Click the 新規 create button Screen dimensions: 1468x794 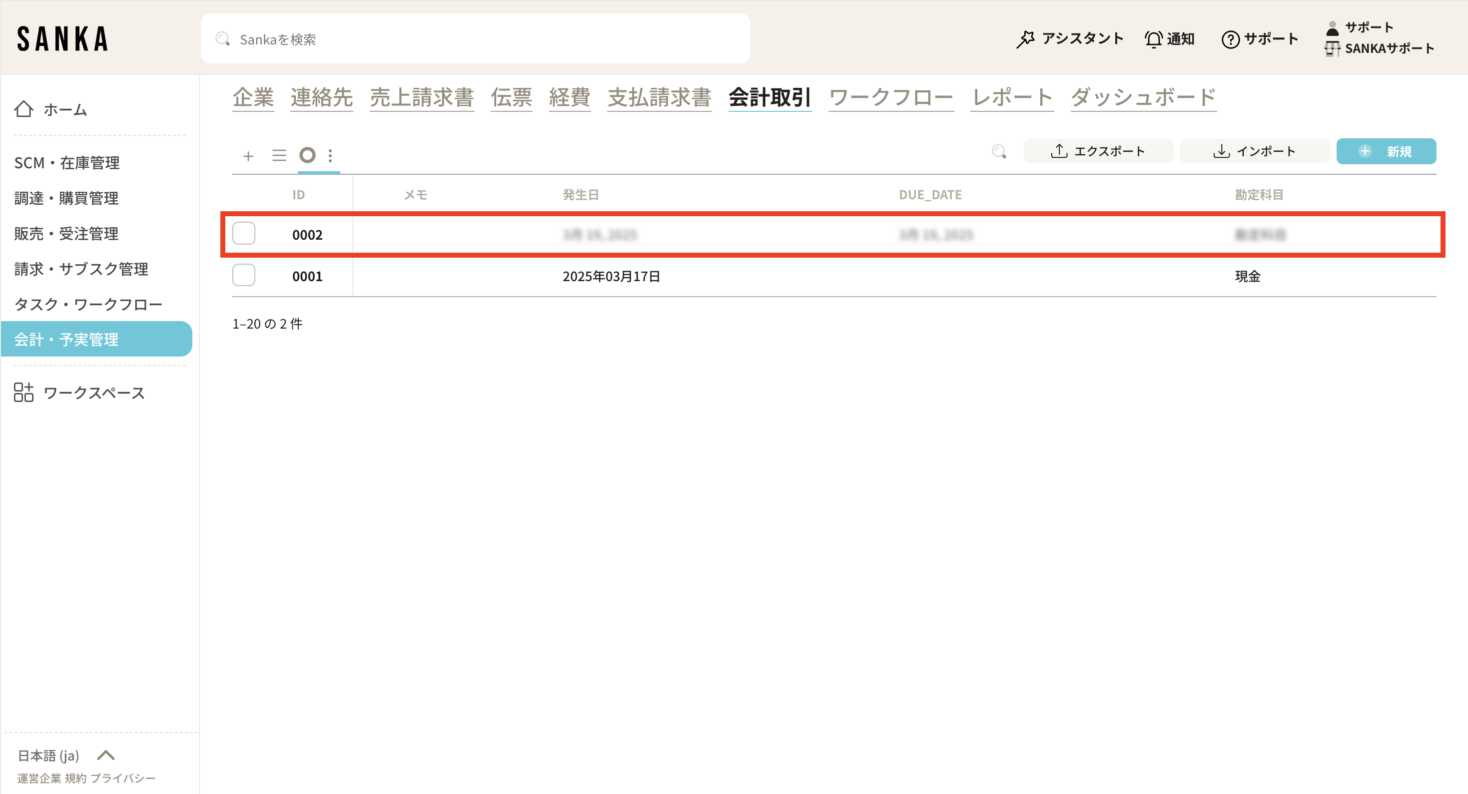point(1386,151)
